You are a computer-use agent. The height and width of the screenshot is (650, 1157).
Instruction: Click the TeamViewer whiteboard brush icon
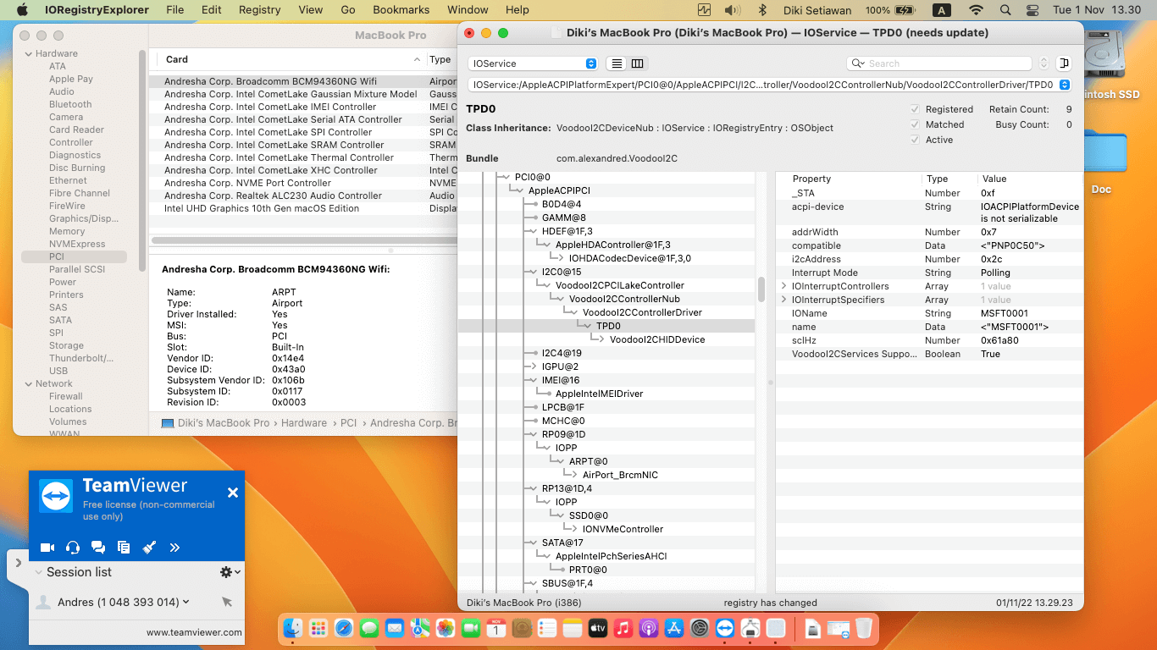pyautogui.click(x=149, y=548)
